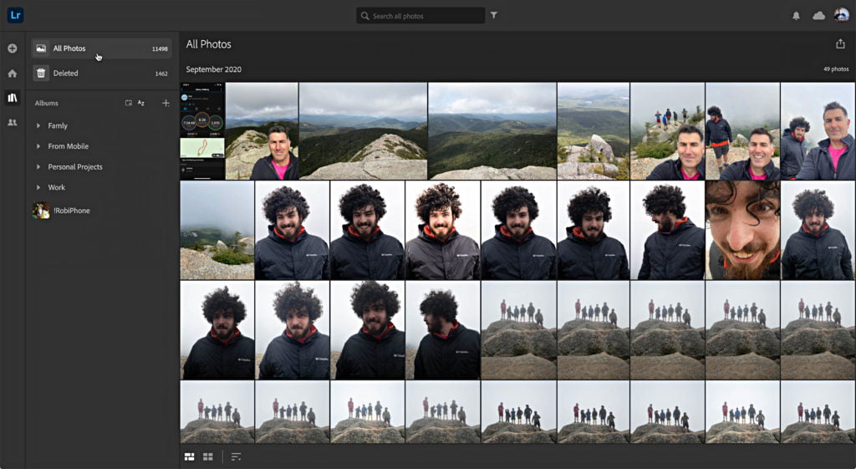Click the Search all photos field
The width and height of the screenshot is (856, 469).
tap(420, 16)
